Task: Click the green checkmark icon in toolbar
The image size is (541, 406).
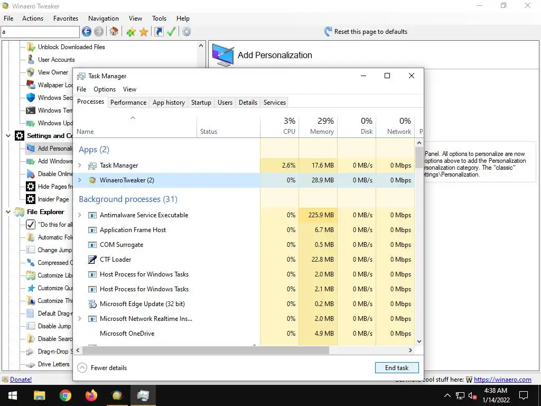Action: click(x=171, y=32)
